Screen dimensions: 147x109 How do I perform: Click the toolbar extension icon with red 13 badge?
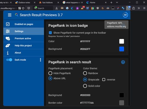click(x=83, y=8)
